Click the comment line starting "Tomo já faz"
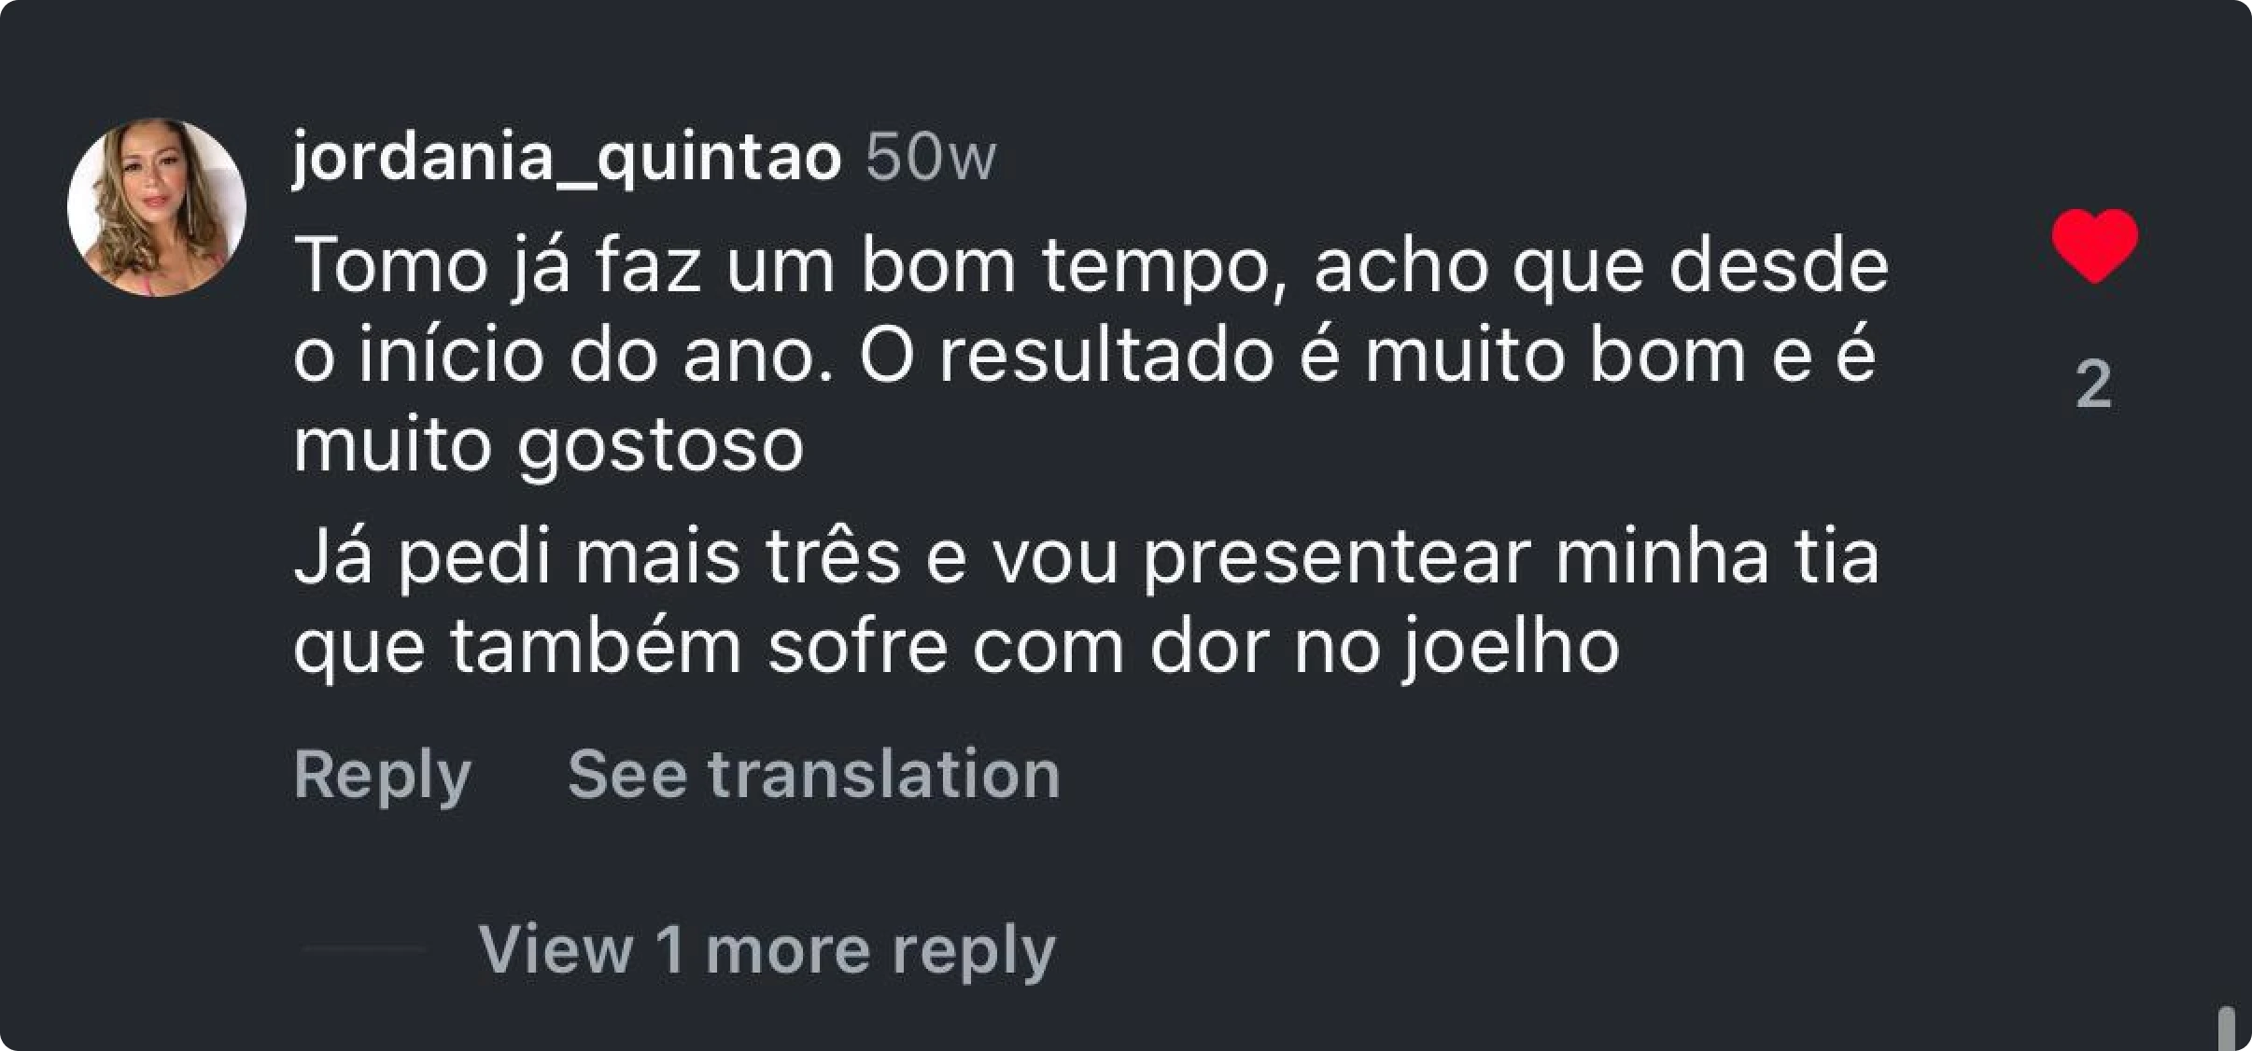Image resolution: width=2252 pixels, height=1051 pixels. (x=1091, y=267)
